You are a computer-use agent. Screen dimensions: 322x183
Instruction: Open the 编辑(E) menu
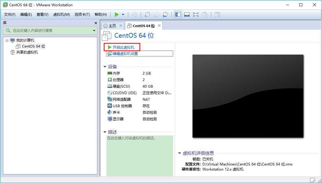[x=26, y=15]
